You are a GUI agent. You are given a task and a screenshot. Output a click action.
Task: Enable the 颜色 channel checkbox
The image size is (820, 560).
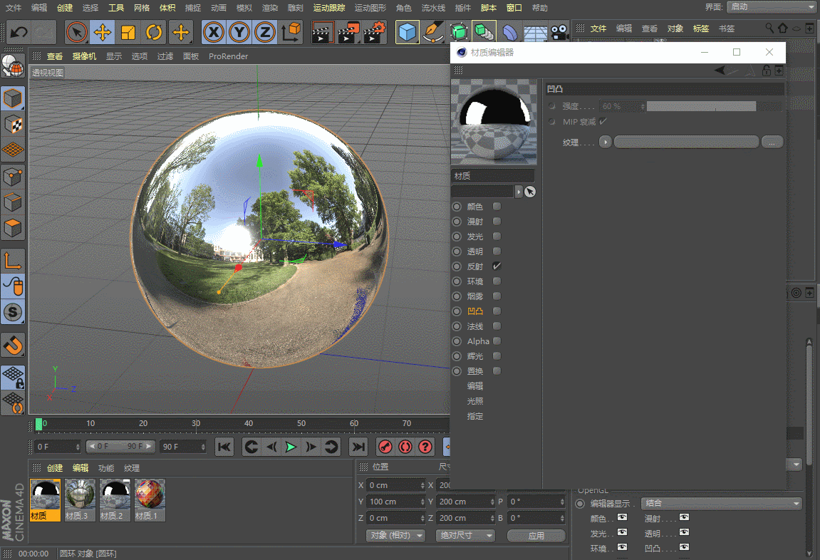(497, 207)
